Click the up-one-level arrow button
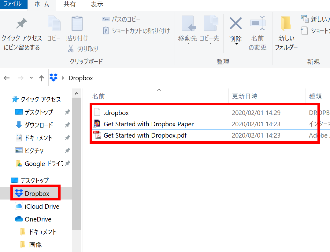This screenshot has height=252, width=330. point(42,78)
